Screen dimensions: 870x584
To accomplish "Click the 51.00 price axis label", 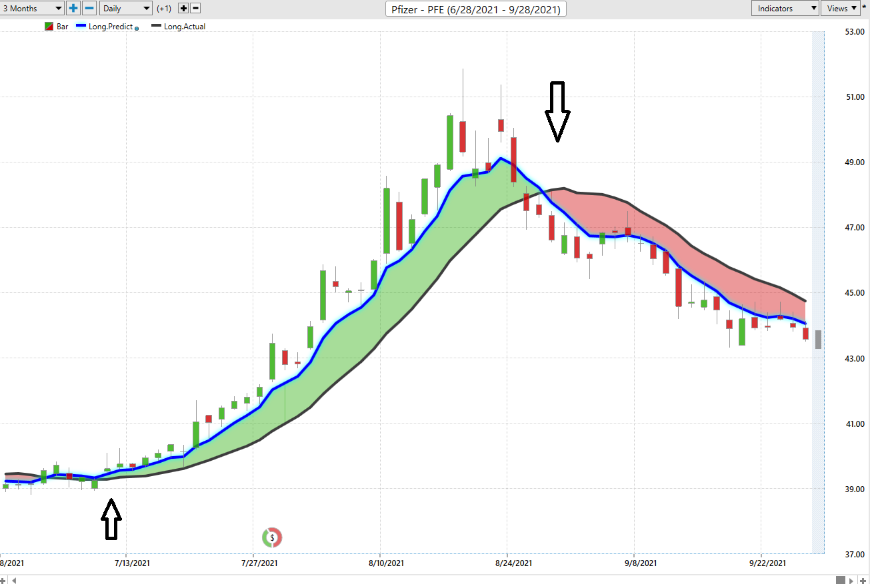I will pyautogui.click(x=854, y=97).
